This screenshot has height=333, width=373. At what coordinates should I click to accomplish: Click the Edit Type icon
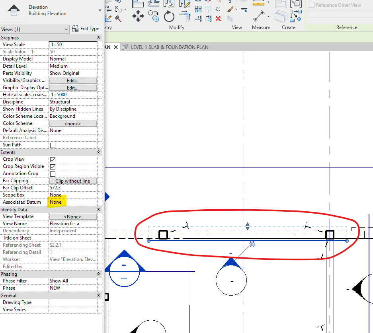pyautogui.click(x=75, y=29)
